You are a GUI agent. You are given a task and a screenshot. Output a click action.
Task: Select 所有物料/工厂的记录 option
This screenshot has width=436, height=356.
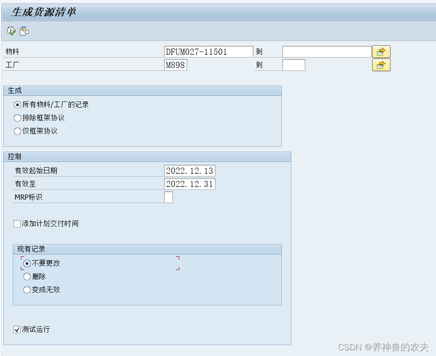coord(17,104)
